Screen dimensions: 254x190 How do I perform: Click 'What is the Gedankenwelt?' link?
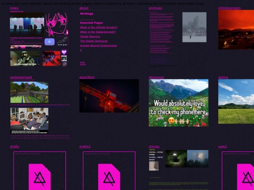(98, 32)
